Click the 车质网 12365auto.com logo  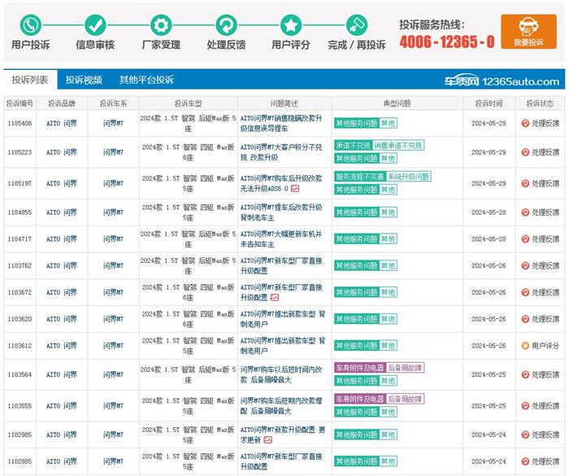pos(502,81)
